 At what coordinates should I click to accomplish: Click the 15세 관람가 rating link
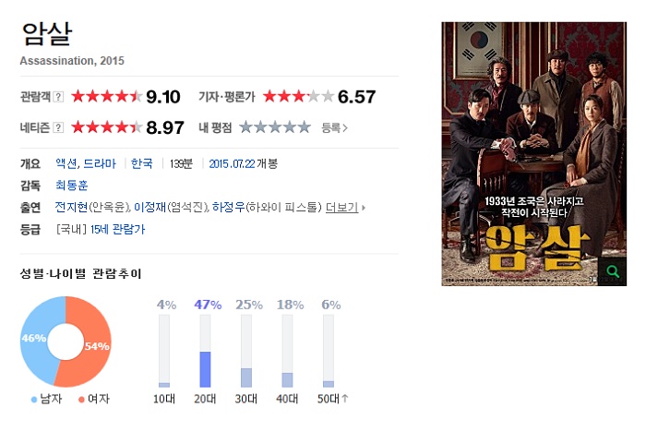[x=118, y=229]
